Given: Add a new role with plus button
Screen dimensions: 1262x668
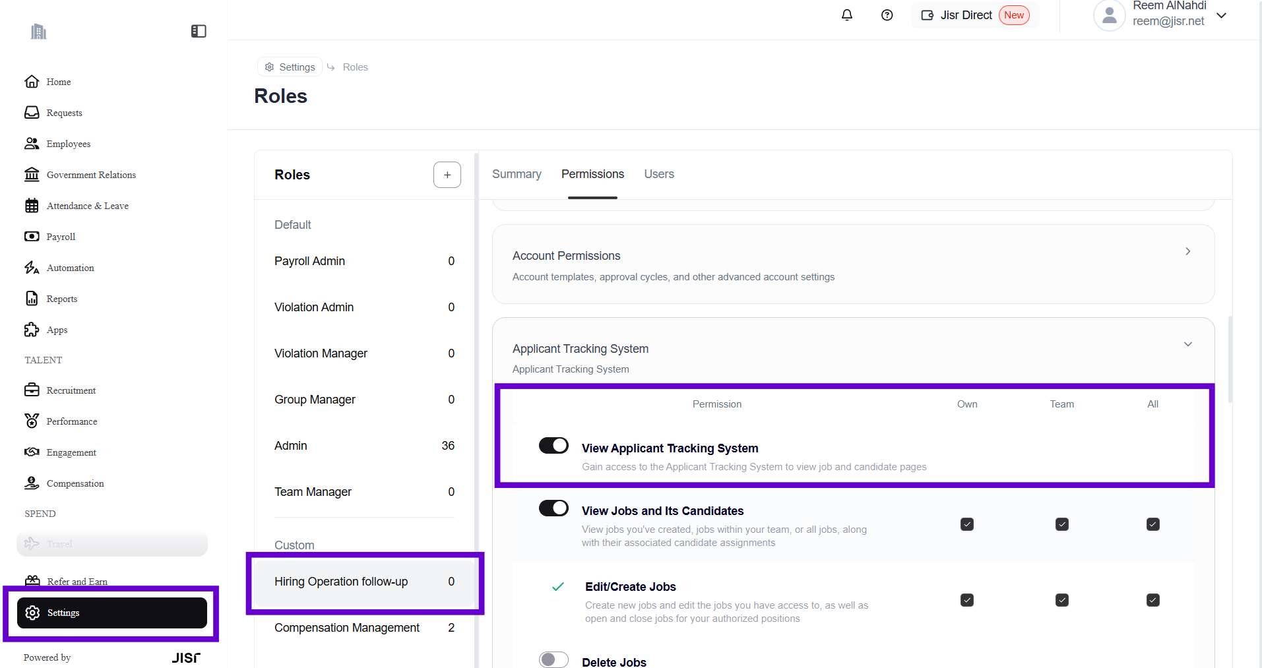Looking at the screenshot, I should pos(447,175).
